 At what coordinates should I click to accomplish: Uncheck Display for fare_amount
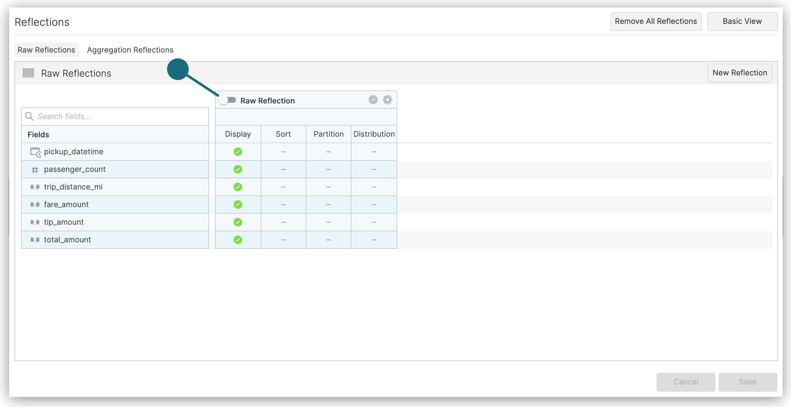tap(238, 205)
